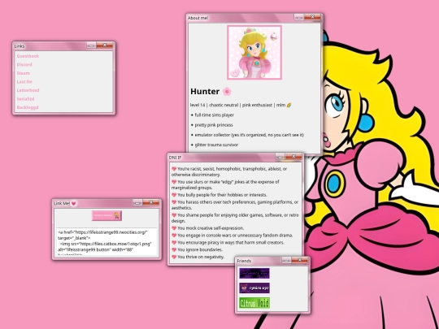The image size is (439, 329).
Task: Click the heart icon in Link Me! title
Action: coord(74,203)
